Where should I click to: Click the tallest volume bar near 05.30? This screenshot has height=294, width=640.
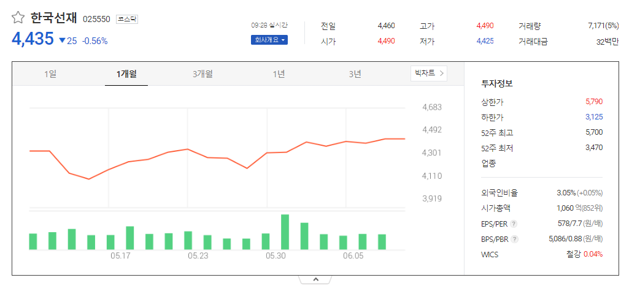click(x=285, y=232)
